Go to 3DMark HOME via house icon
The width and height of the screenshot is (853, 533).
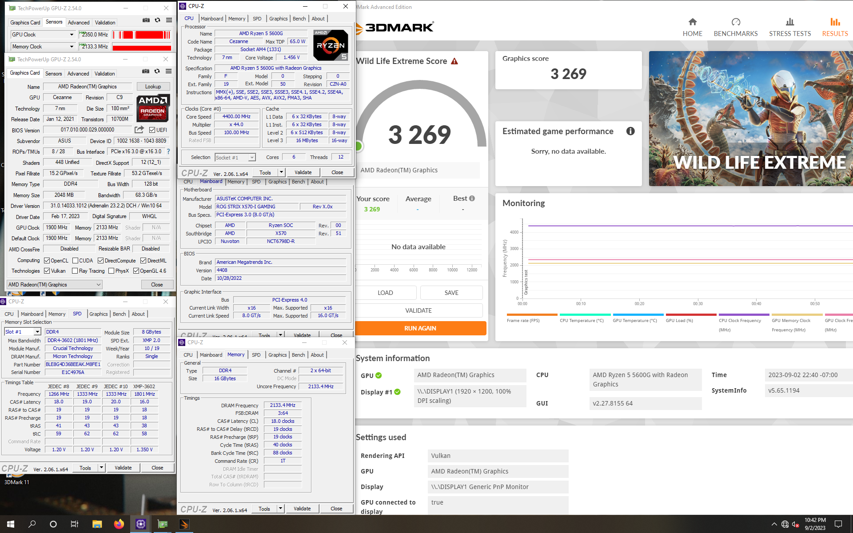692,22
